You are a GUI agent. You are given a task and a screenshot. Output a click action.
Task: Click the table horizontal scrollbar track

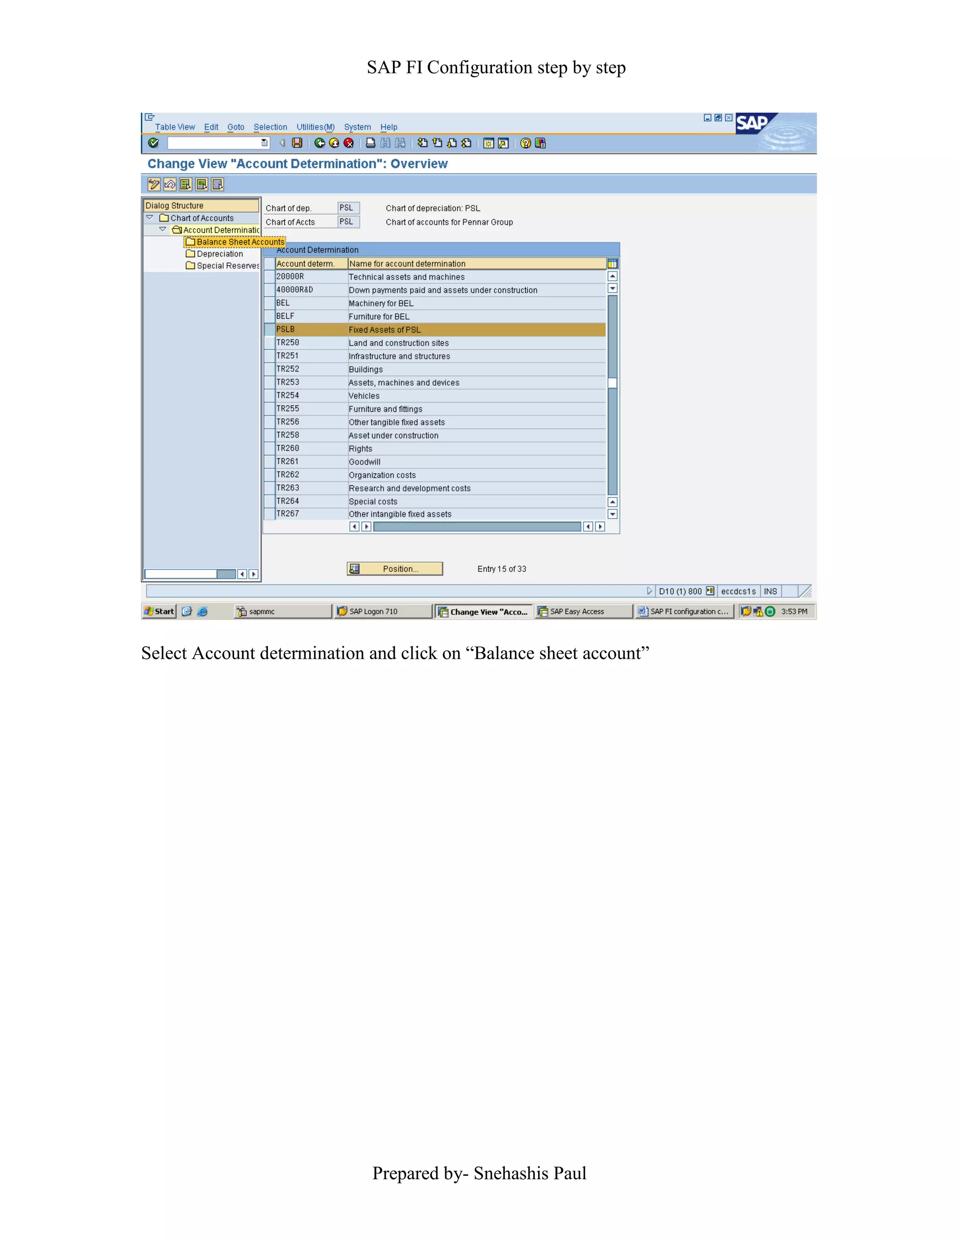477,526
